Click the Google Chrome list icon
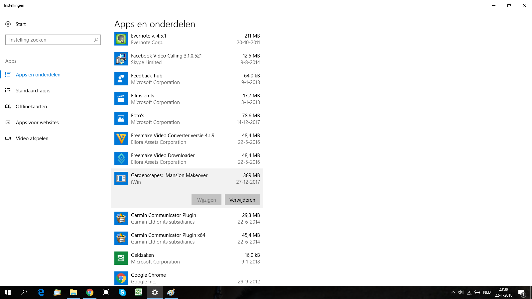Image resolution: width=532 pixels, height=299 pixels. point(121,278)
